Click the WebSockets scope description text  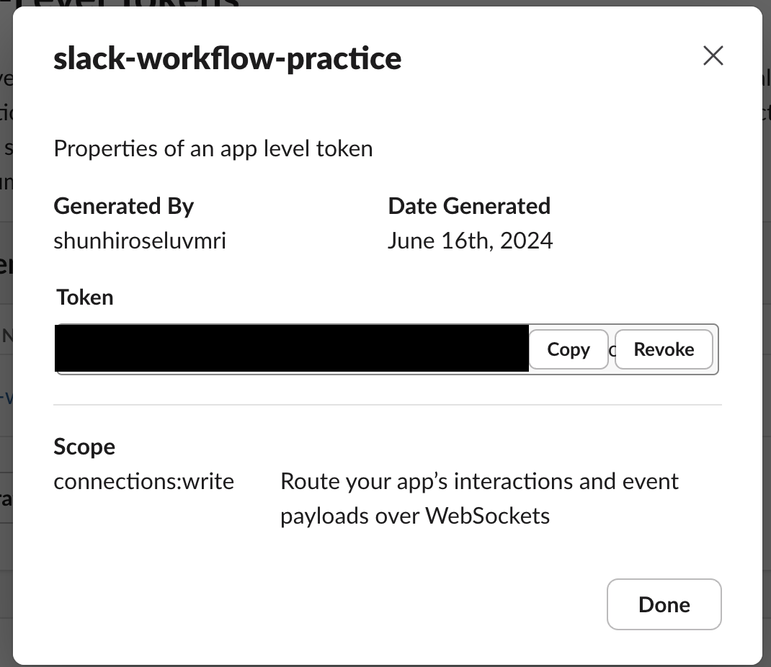(x=479, y=498)
